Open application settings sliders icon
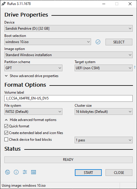137x189 pixels. (25, 172)
